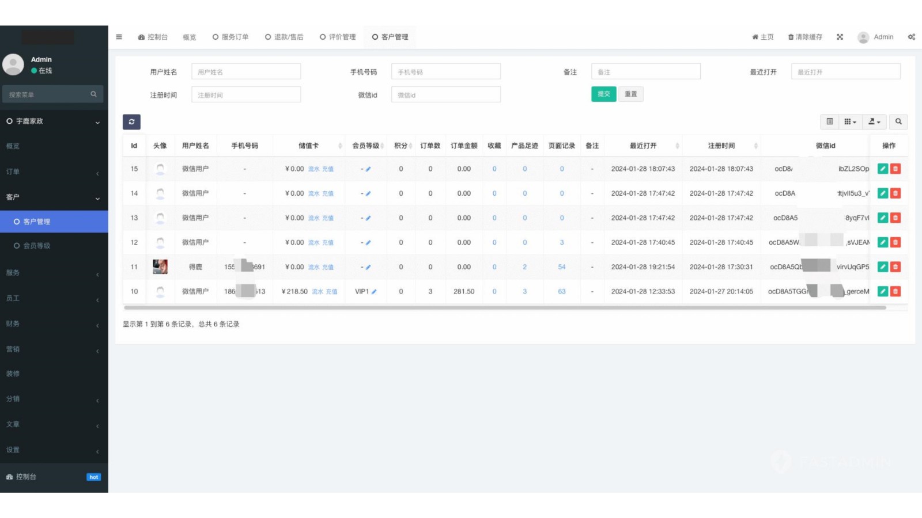
Task: Switch to the 概览 tab
Action: pos(190,37)
